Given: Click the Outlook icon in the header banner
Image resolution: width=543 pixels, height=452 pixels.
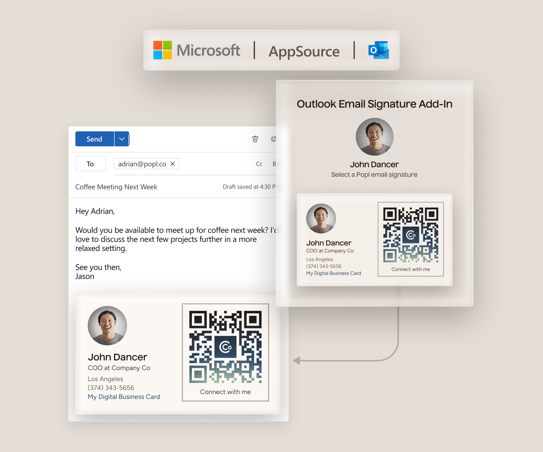Looking at the screenshot, I should tap(378, 50).
